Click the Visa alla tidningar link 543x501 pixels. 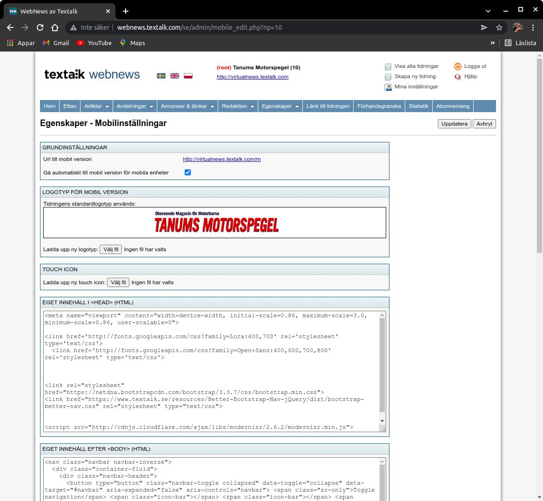[416, 66]
